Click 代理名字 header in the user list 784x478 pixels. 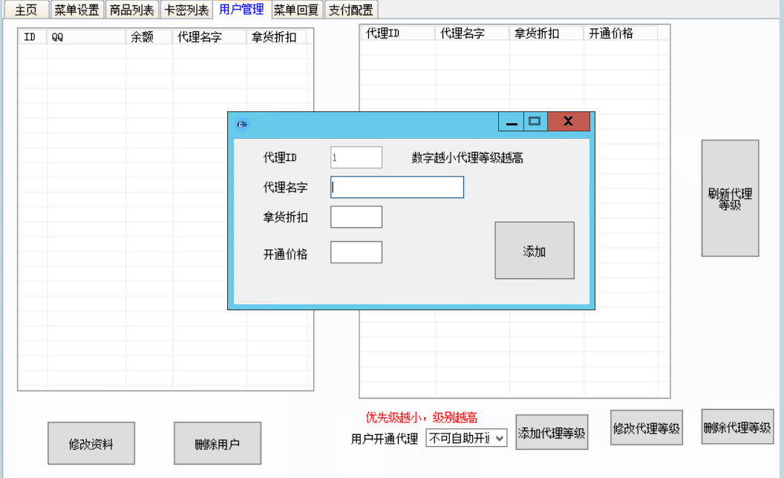coord(209,37)
